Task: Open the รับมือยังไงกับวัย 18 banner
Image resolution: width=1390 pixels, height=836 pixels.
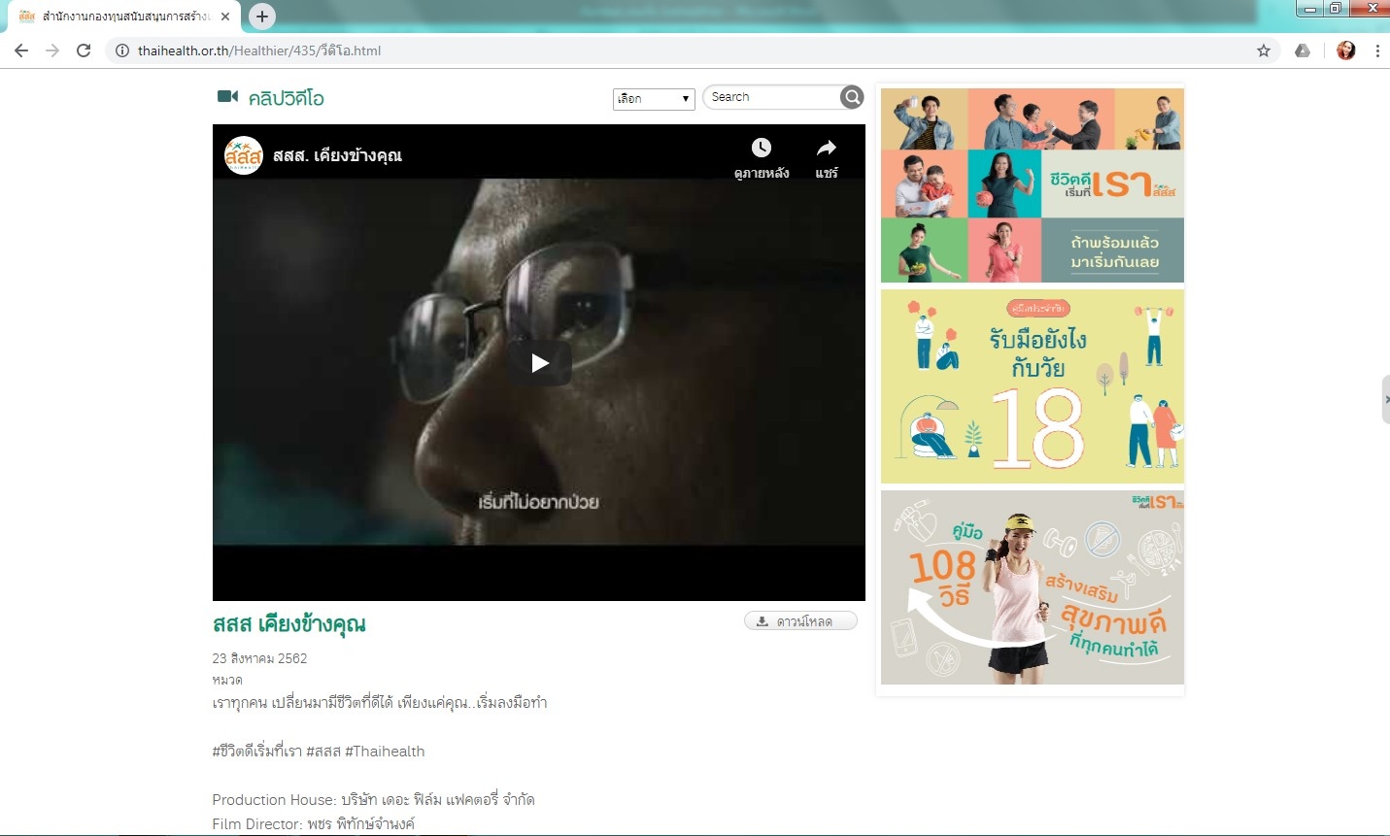Action: 1033,386
